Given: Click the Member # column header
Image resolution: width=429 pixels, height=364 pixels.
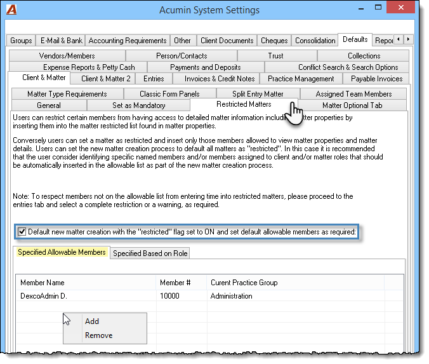Looking at the screenshot, I should 181,283.
